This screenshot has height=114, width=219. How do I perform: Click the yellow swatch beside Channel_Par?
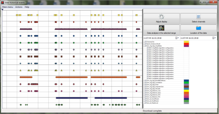[x=186, y=42]
